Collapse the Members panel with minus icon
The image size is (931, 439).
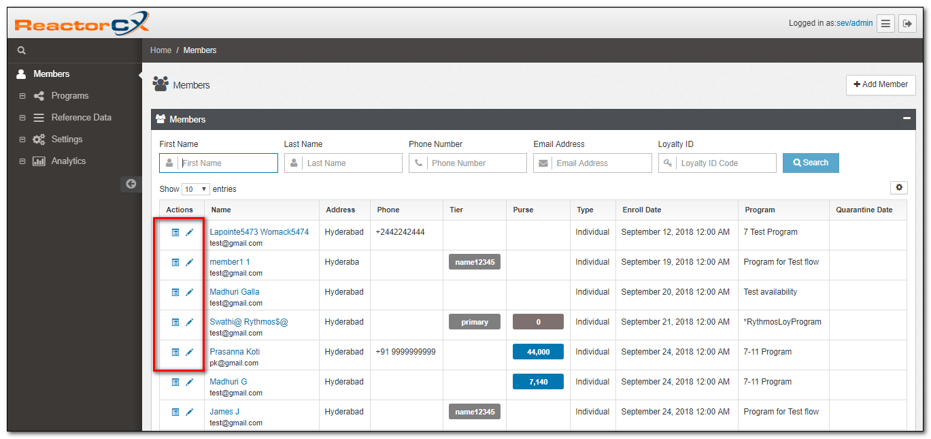(907, 118)
